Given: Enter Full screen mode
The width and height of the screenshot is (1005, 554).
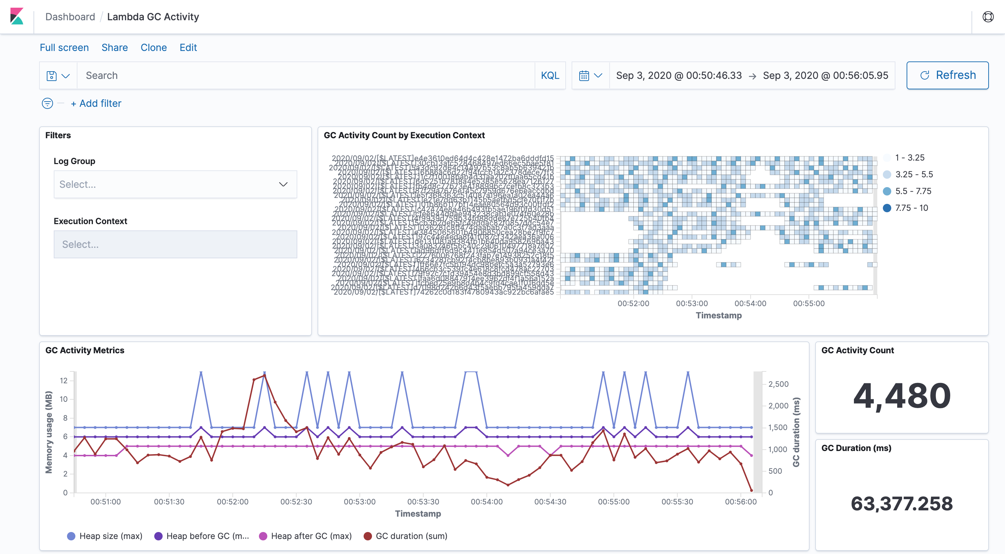Looking at the screenshot, I should tap(64, 47).
